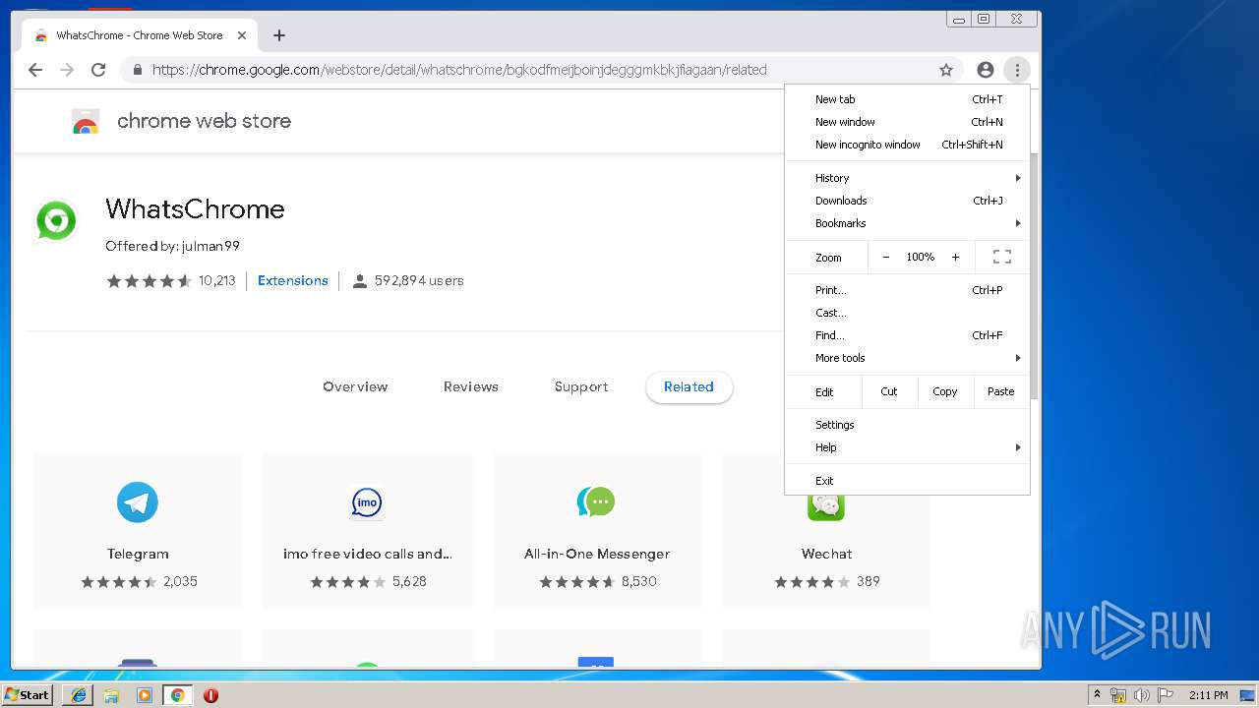
Task: Bookmark page with the star icon
Action: click(x=946, y=70)
